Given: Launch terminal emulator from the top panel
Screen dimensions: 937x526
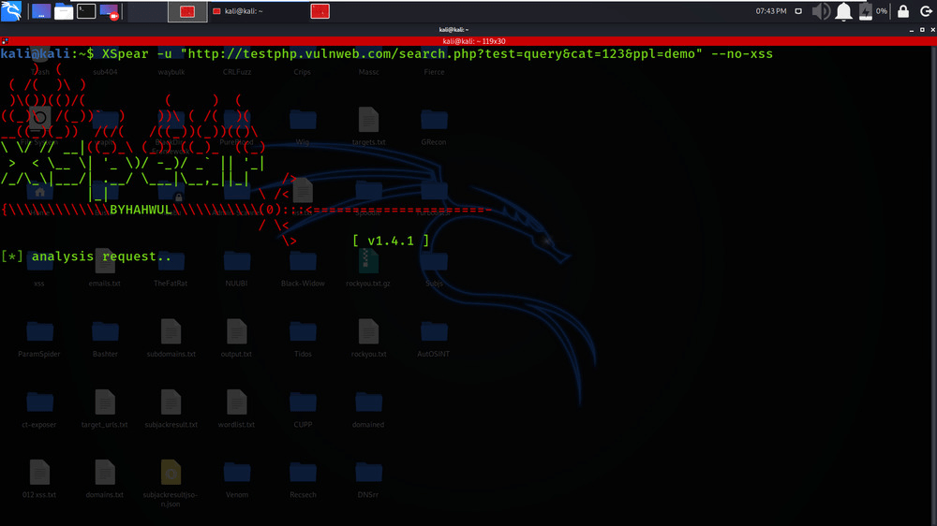Looking at the screenshot, I should click(86, 11).
